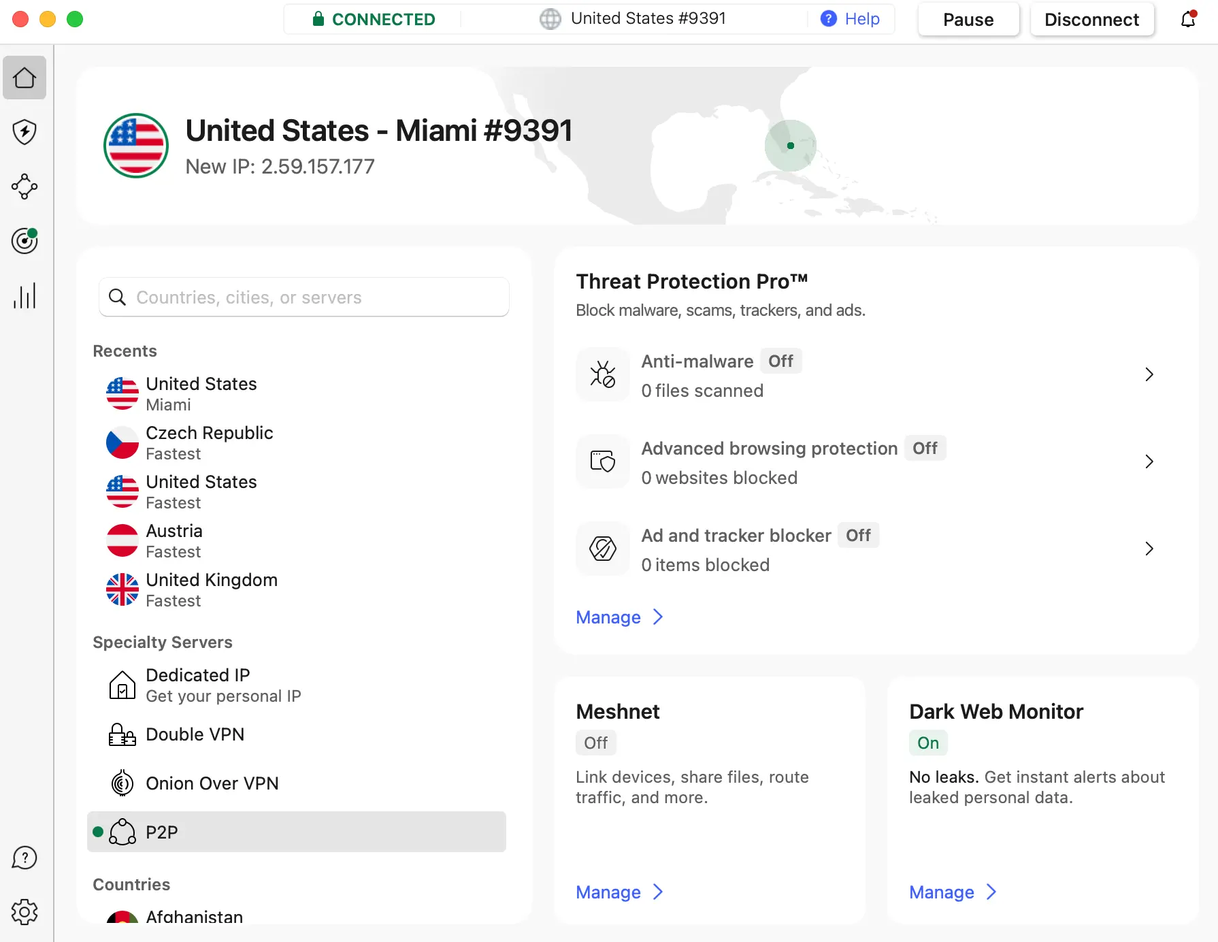Click Ad and tracker blocker Off badge
The width and height of the screenshot is (1218, 942).
[x=859, y=535]
